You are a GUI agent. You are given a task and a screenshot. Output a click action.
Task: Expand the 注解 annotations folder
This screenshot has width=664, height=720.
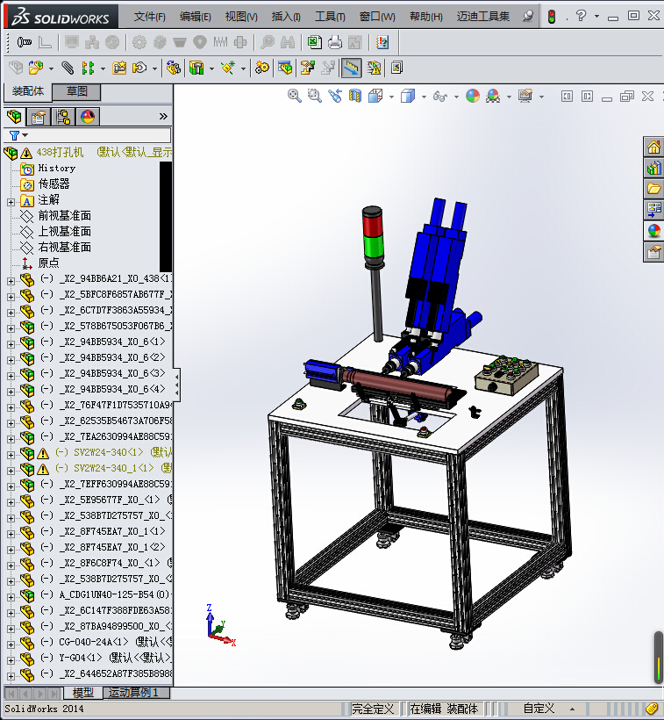11,202
